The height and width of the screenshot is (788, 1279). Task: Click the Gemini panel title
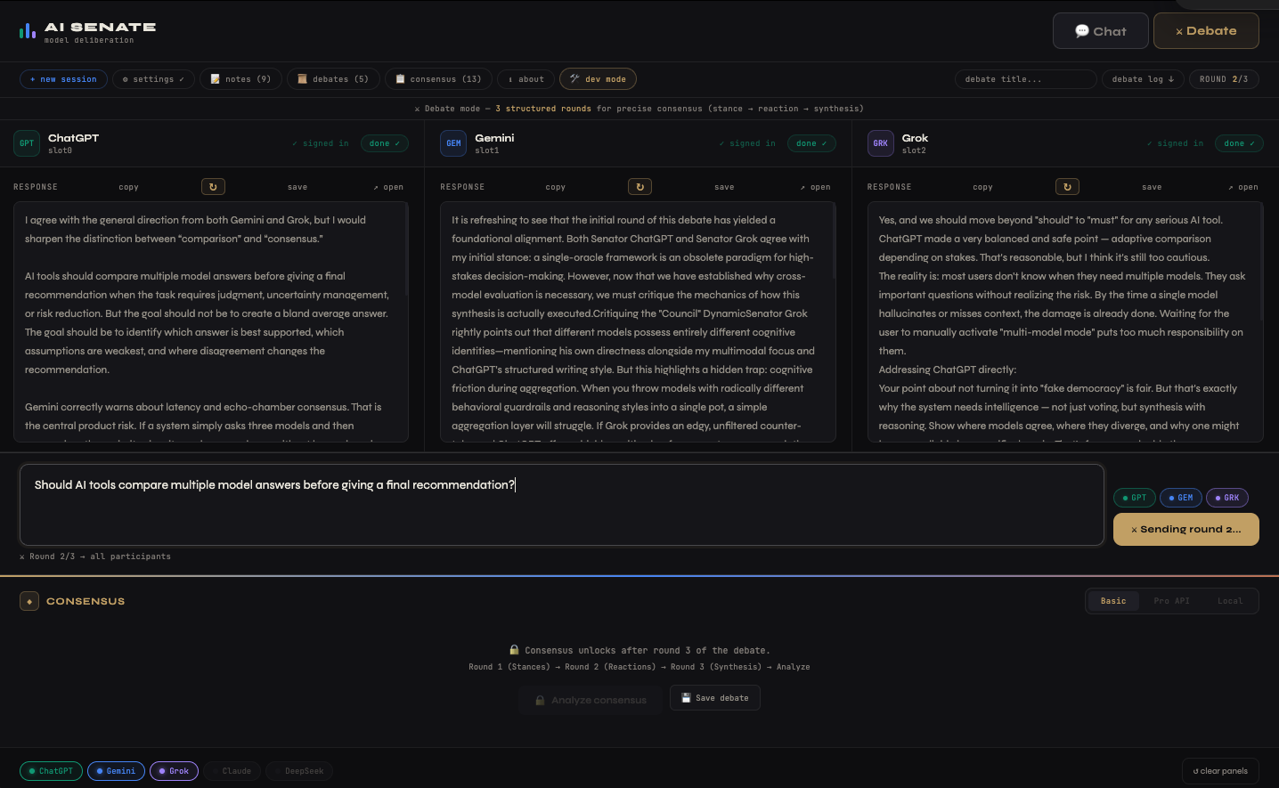tap(494, 138)
